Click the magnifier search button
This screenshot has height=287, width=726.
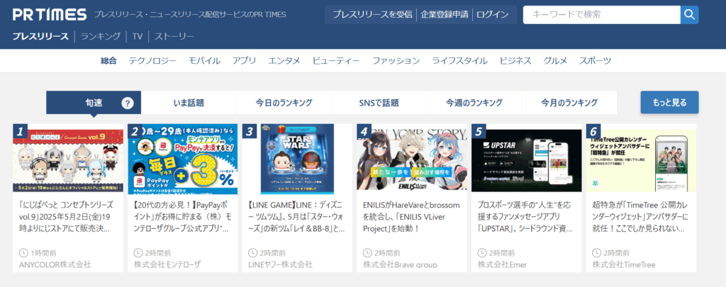[689, 15]
